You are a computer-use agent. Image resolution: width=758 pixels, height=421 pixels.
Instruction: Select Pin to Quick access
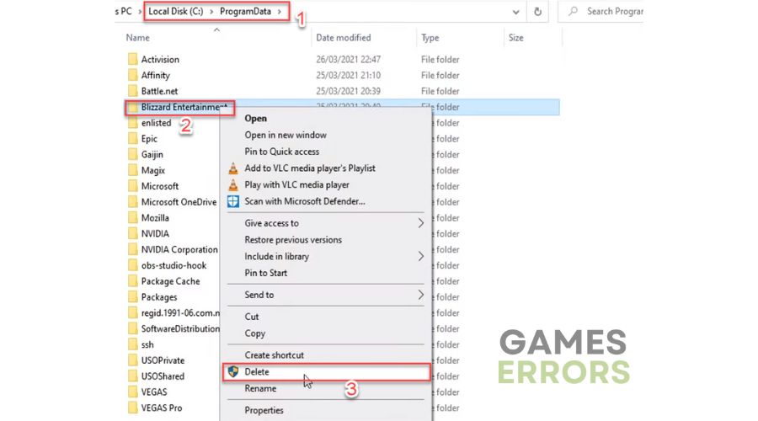tap(282, 152)
